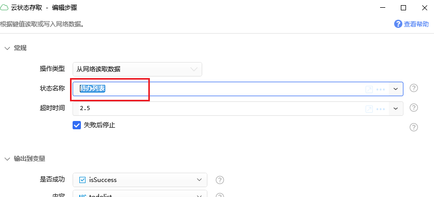Click help icon beside 状态名称 field

pos(413,88)
